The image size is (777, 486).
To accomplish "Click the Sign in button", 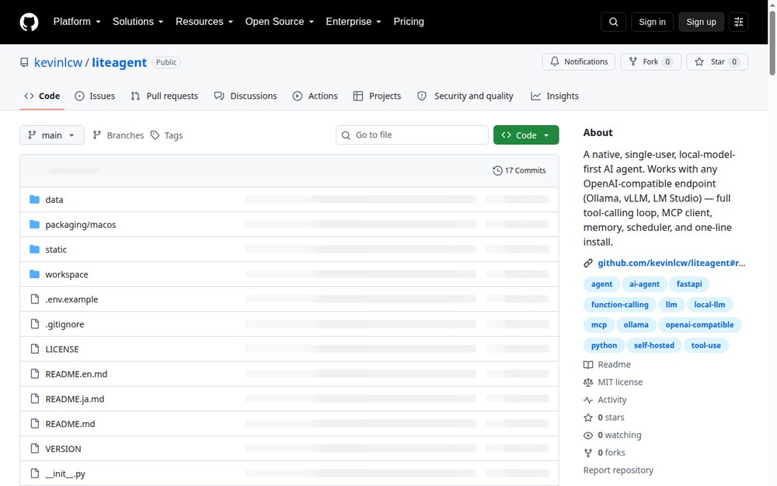I will (x=652, y=22).
